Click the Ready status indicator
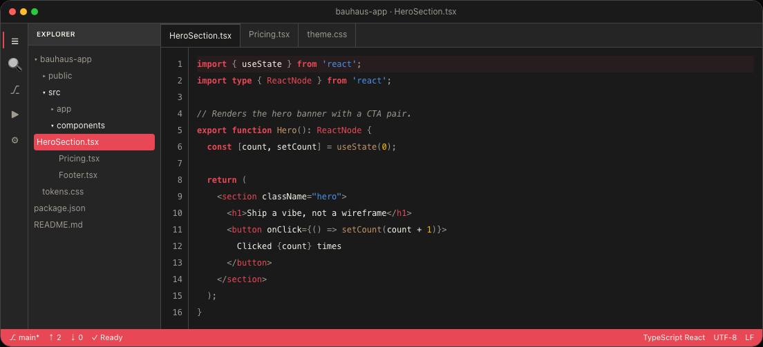The height and width of the screenshot is (347, 763). coord(107,338)
